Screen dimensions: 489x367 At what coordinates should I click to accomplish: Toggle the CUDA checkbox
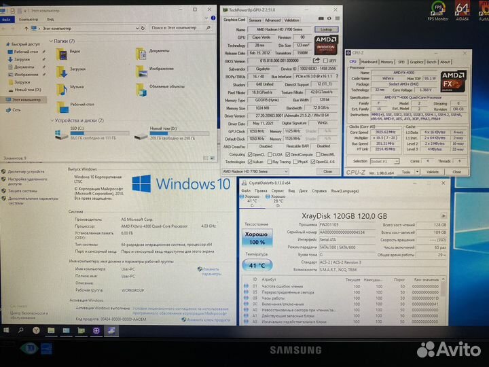270,154
